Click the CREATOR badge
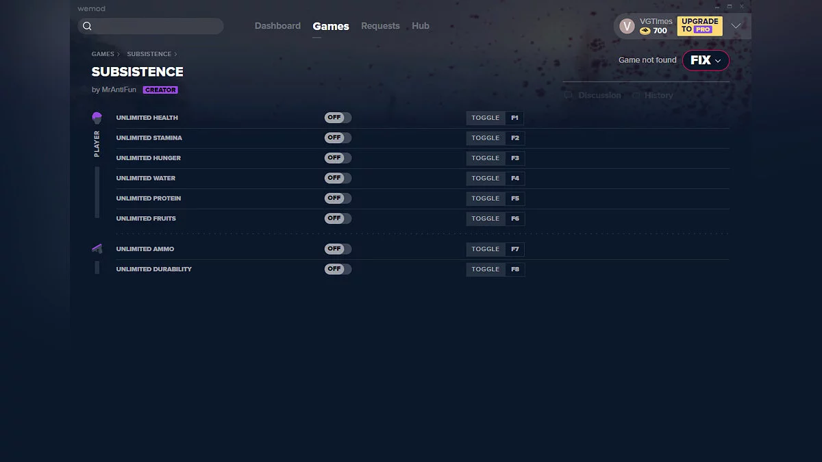This screenshot has width=822, height=462. (160, 90)
